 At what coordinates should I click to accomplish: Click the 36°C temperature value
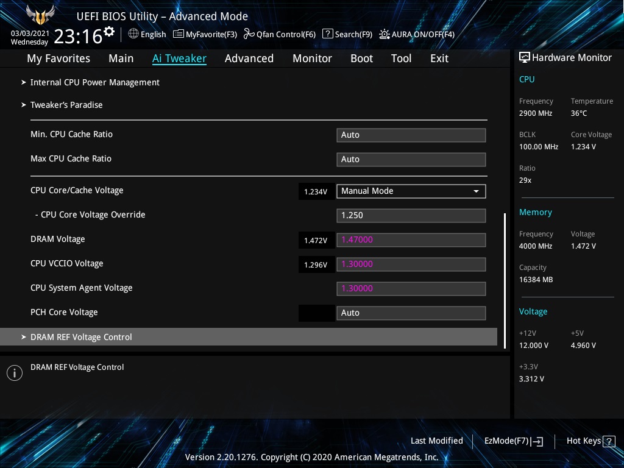579,113
